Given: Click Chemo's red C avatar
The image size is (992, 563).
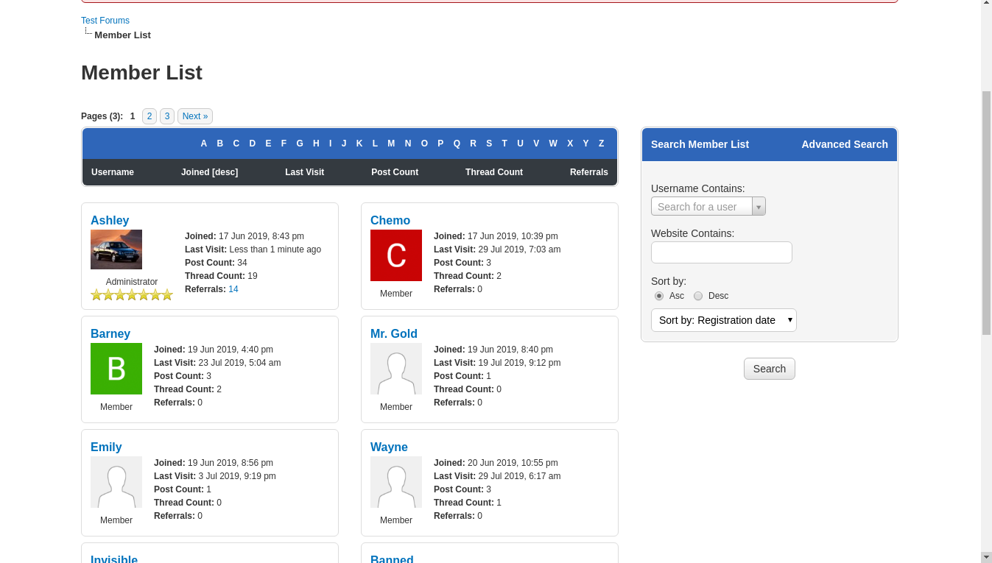Looking at the screenshot, I should tap(396, 255).
